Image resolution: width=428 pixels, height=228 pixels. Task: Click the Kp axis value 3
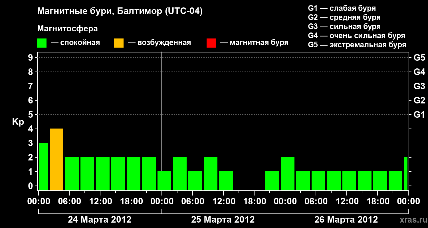pyautogui.click(x=31, y=143)
